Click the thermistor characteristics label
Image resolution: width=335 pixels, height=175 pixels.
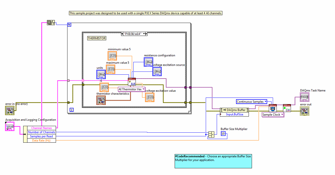click(x=113, y=94)
